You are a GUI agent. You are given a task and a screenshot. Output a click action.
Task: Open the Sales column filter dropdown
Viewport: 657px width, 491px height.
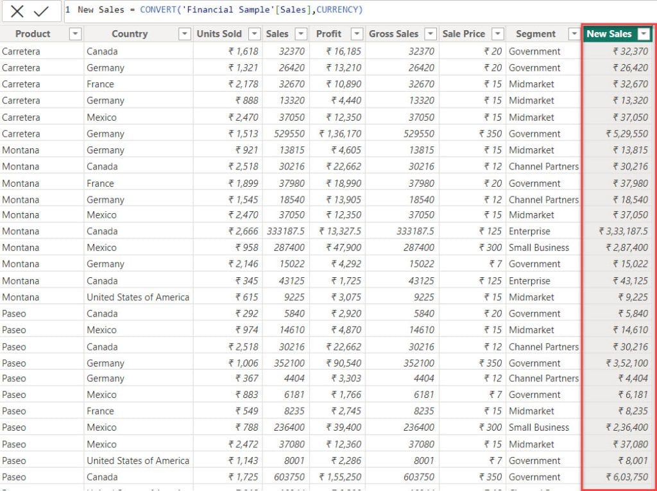coord(301,34)
